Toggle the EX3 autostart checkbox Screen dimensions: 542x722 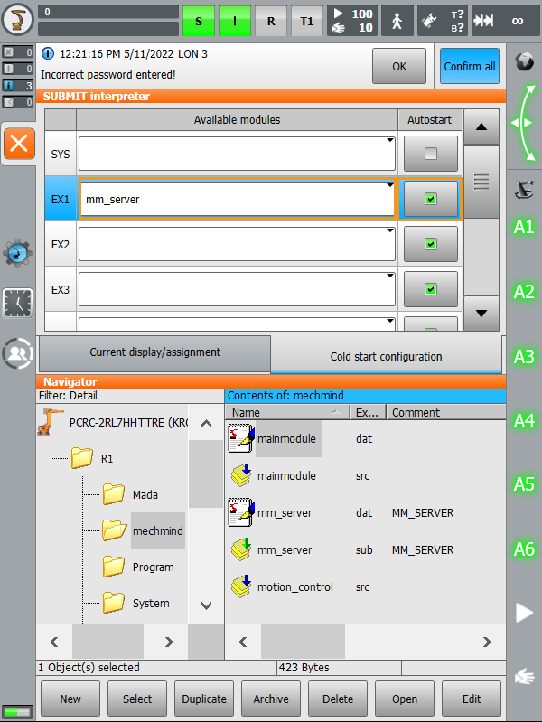(x=431, y=289)
